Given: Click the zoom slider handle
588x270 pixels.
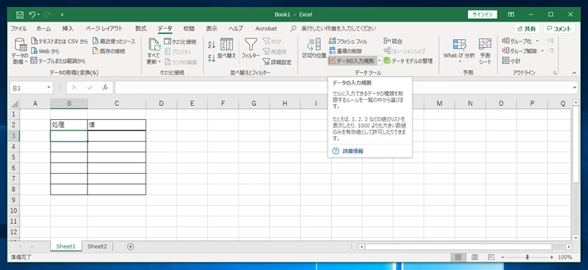Looking at the screenshot, I should [x=527, y=257].
